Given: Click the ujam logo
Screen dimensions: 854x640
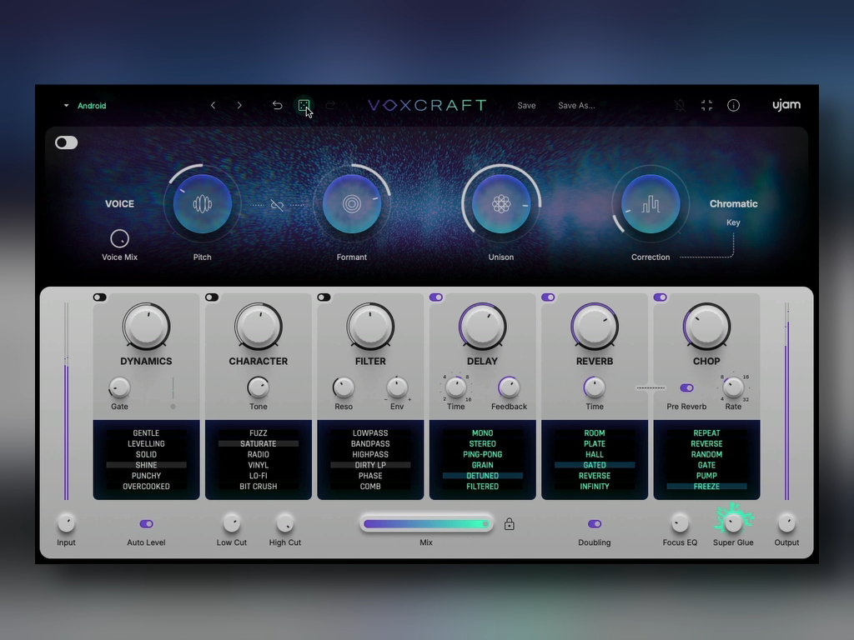Looking at the screenshot, I should 786,105.
